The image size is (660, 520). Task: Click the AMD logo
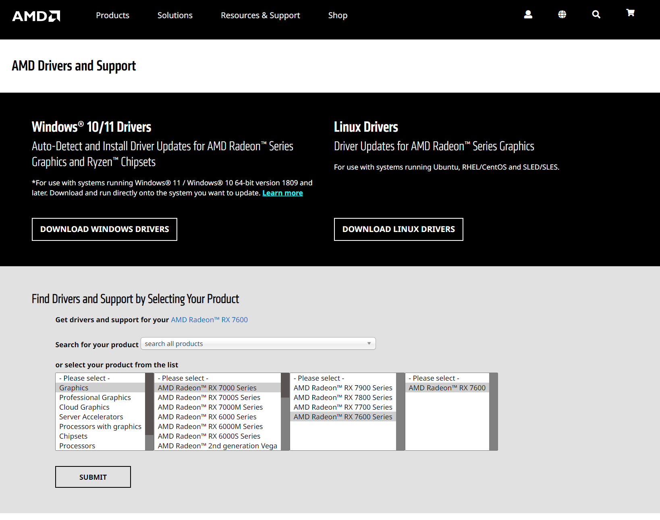click(36, 16)
